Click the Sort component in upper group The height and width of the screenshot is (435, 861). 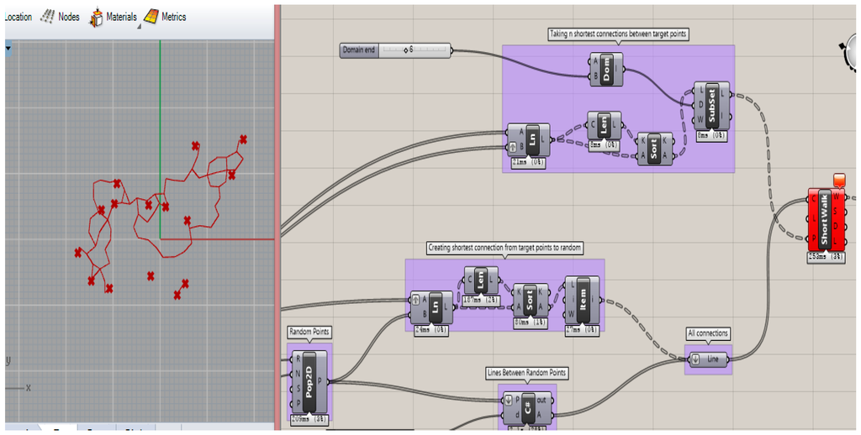click(653, 149)
